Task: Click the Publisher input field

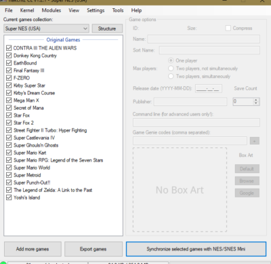Action: pyautogui.click(x=190, y=102)
